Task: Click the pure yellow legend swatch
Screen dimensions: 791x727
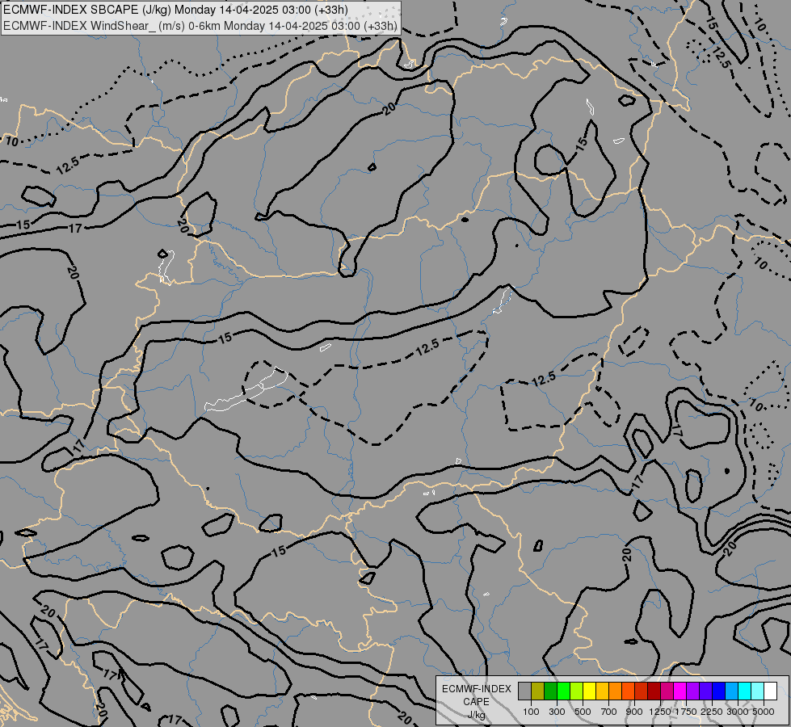Action: pos(589,691)
